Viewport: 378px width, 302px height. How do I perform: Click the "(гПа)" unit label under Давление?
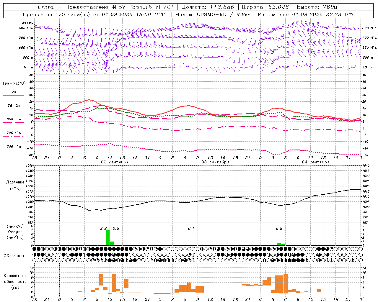pos(15,189)
